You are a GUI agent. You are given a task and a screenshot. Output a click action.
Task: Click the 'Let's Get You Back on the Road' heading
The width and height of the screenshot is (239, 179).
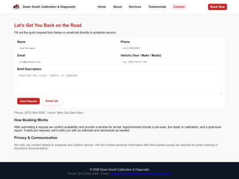(x=48, y=25)
